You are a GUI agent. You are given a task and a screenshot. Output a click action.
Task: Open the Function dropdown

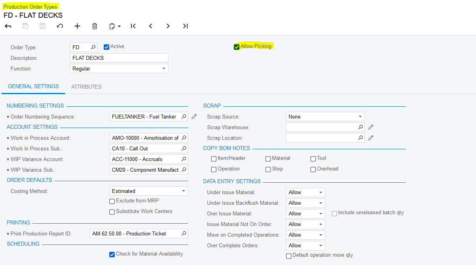click(x=164, y=69)
